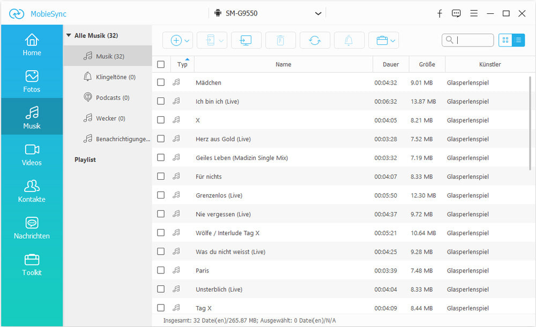Click into the search input field

pos(473,40)
